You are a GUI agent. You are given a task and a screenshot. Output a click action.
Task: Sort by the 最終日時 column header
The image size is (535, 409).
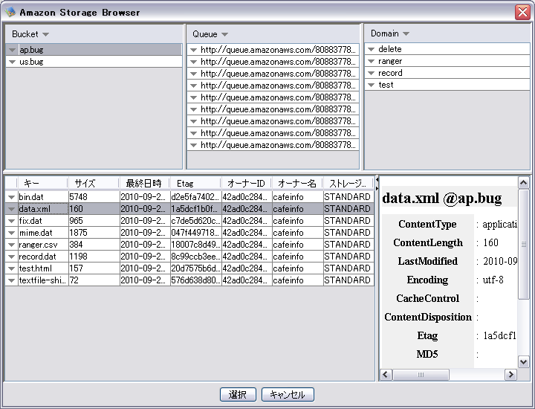pyautogui.click(x=143, y=184)
